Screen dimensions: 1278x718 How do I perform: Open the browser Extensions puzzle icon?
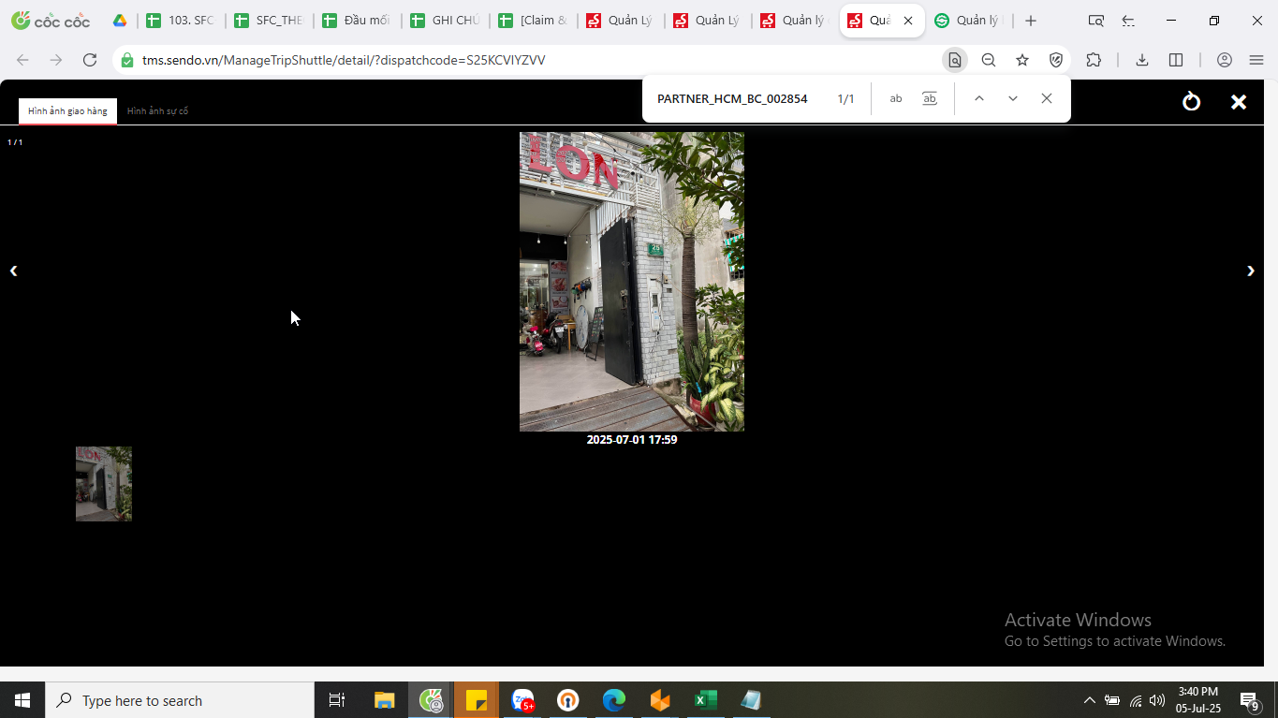tap(1094, 60)
